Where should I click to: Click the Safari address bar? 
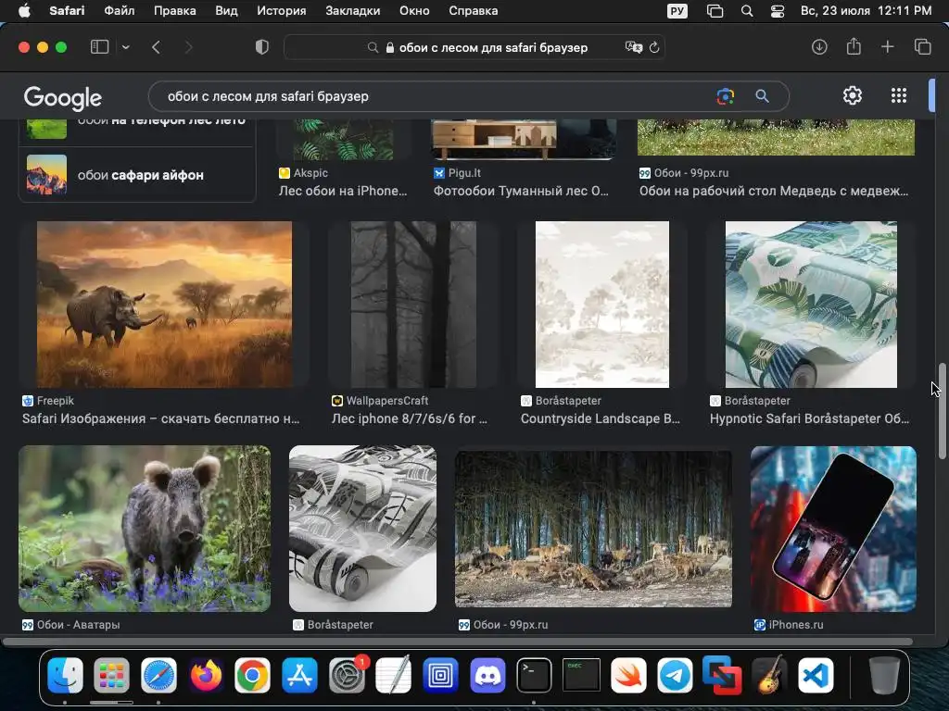[x=474, y=47]
